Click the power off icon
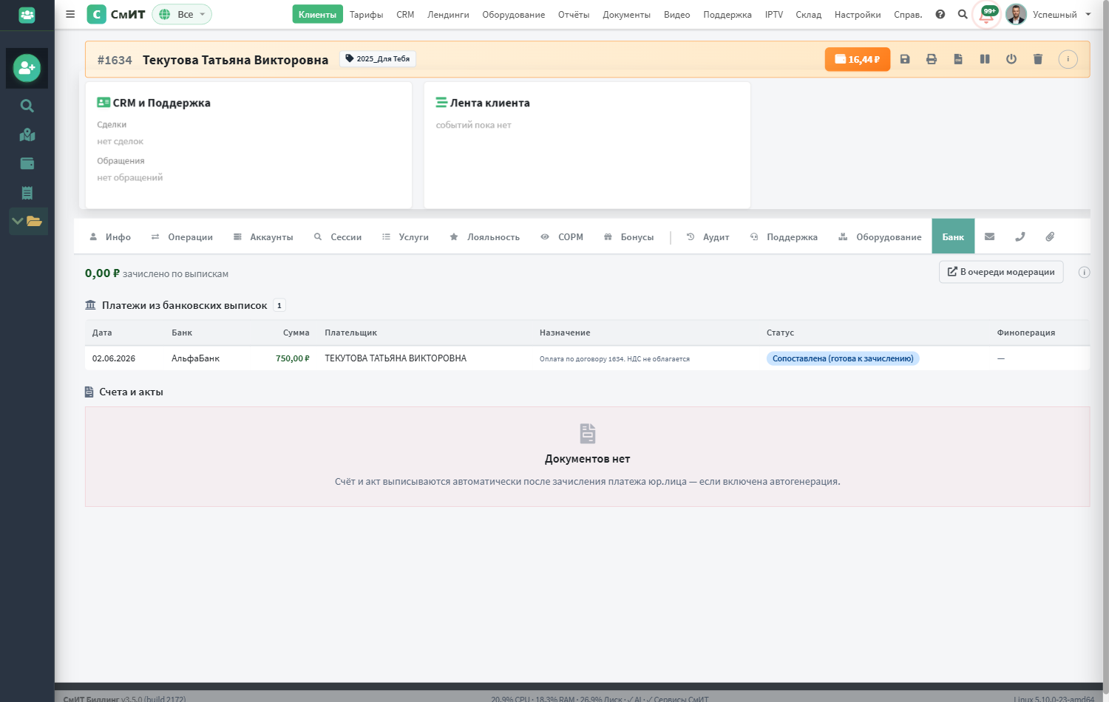Image resolution: width=1109 pixels, height=702 pixels. point(1011,59)
